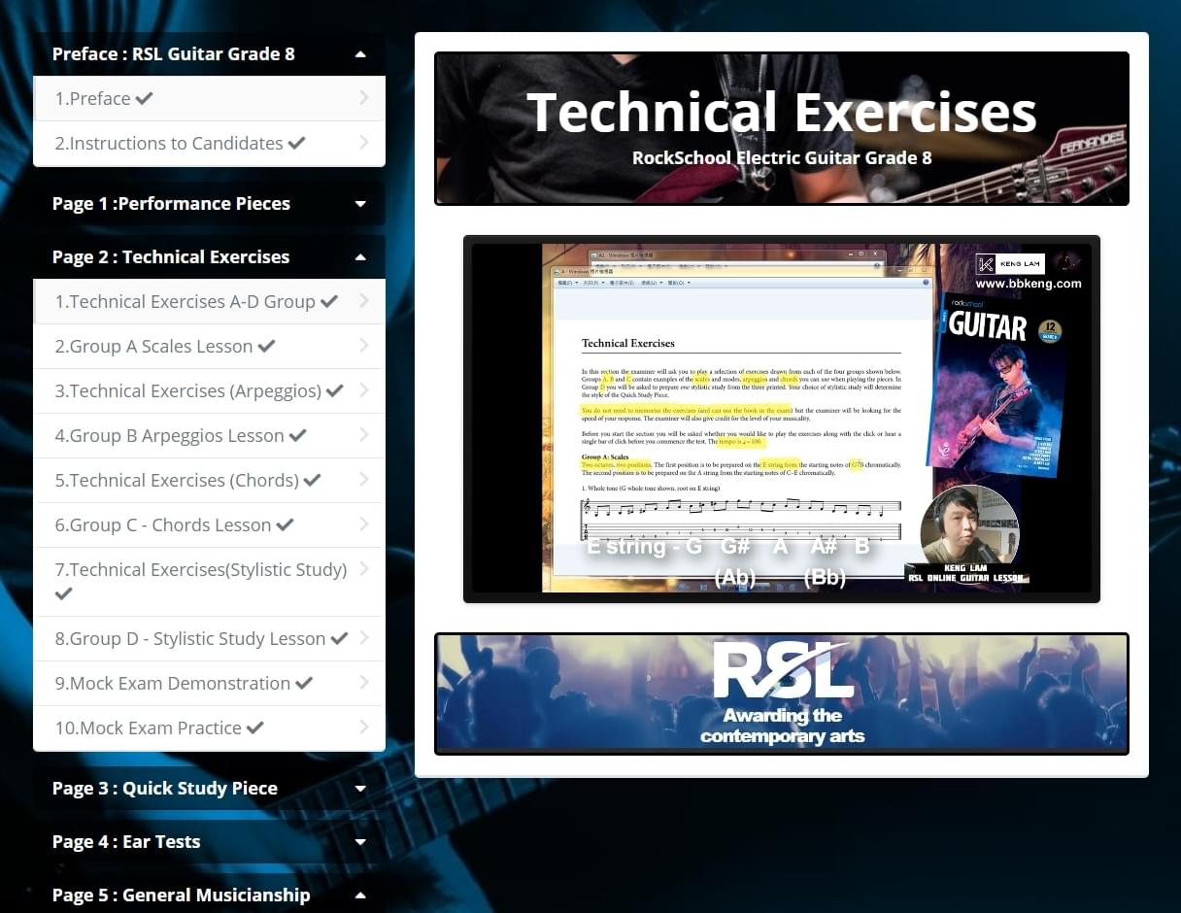Expand the Page 1 :Performance Pieces arrow
Viewport: 1181px width, 913px height.
point(360,204)
